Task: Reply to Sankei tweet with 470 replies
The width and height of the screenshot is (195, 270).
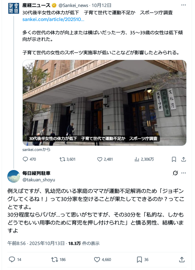Action: [x=29, y=159]
